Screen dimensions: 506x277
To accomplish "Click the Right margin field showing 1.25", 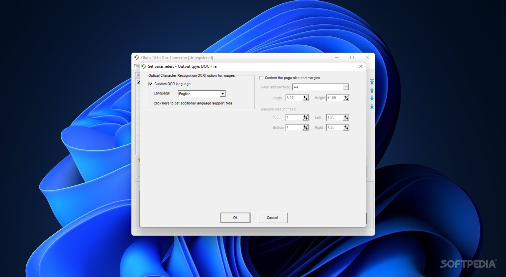I will click(335, 127).
